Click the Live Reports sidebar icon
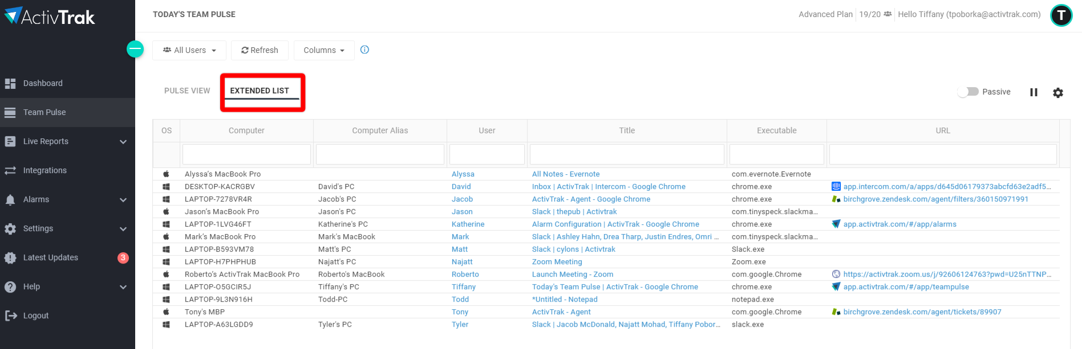Screen dimensions: 1082x349 coord(10,142)
